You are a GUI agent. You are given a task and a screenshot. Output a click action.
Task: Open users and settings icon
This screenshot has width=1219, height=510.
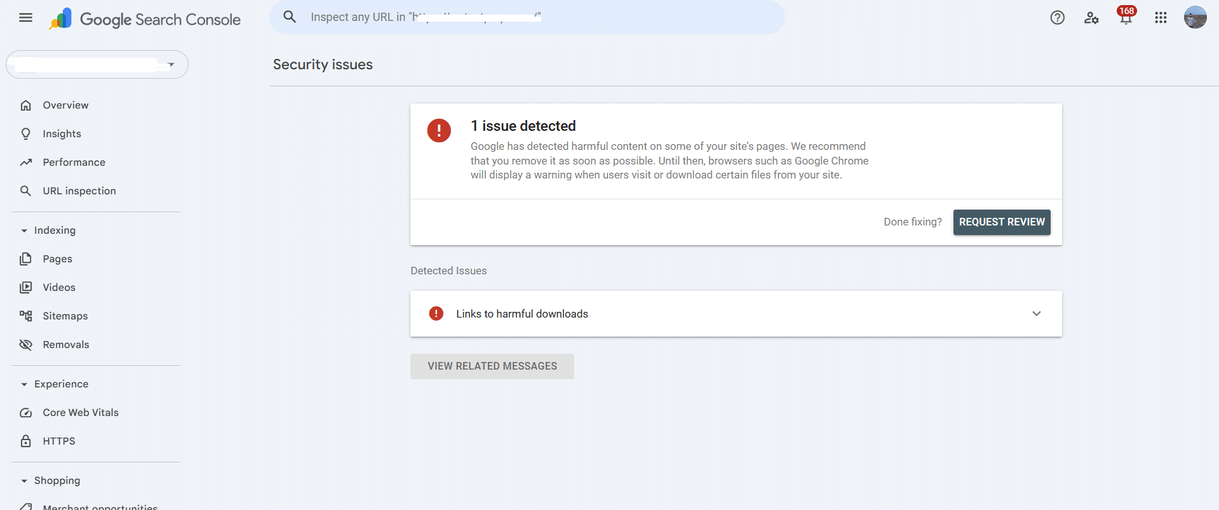point(1091,18)
